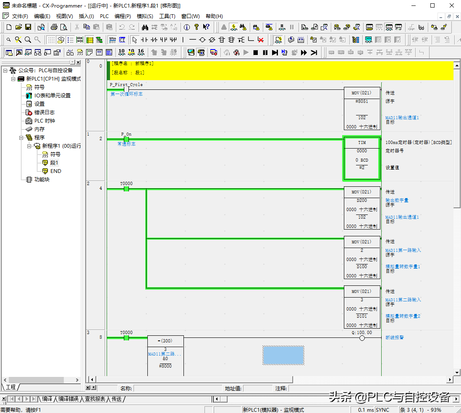Toggle hexadecimal 16 monitoring format
The image size is (461, 413).
click(x=141, y=52)
